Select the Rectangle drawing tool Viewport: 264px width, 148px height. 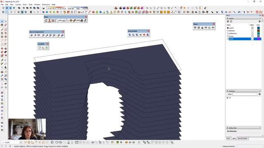pos(2,33)
